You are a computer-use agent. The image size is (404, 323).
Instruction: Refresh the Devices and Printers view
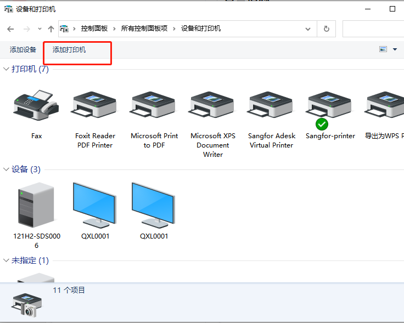tap(327, 29)
